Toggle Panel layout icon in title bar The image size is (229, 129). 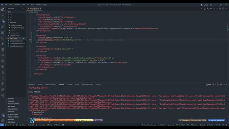[205, 5]
